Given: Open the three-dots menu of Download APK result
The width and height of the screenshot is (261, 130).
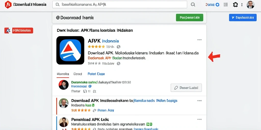Looking at the screenshot, I should pyautogui.click(x=199, y=101).
